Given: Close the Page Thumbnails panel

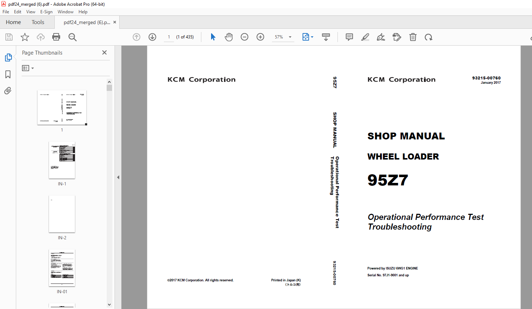Looking at the screenshot, I should tap(104, 52).
